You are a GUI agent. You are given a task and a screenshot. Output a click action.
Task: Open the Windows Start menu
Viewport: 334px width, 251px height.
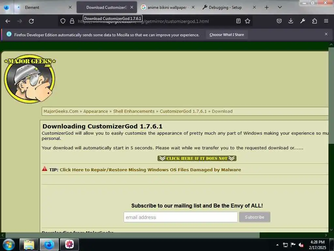click(9, 244)
